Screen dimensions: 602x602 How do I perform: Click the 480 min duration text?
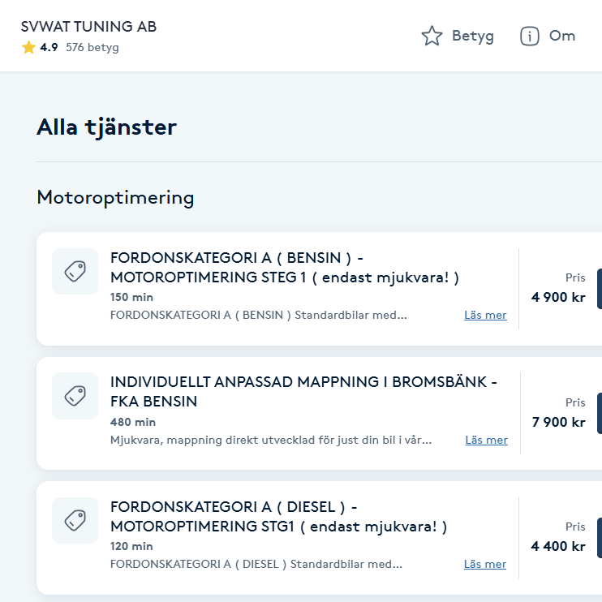(x=133, y=422)
